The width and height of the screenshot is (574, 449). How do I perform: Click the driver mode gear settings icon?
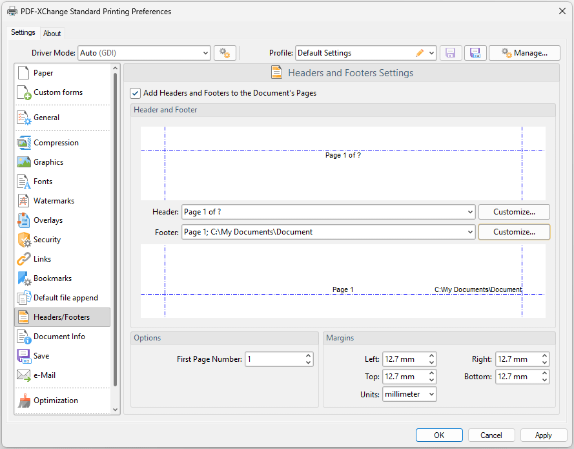pyautogui.click(x=225, y=53)
